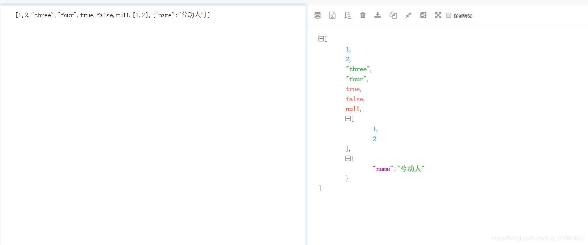The width and height of the screenshot is (588, 245).
Task: Click the true value in the viewer
Action: pyautogui.click(x=352, y=89)
